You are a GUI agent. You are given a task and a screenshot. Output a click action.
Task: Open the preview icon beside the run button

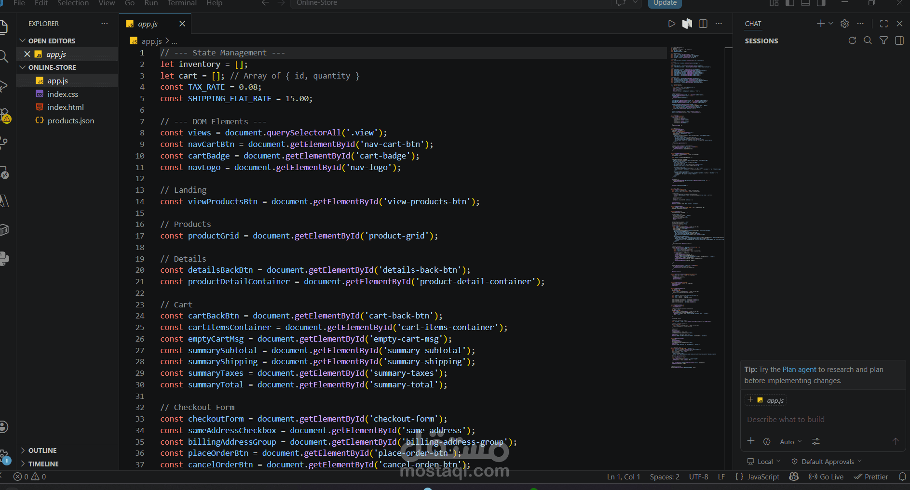687,24
